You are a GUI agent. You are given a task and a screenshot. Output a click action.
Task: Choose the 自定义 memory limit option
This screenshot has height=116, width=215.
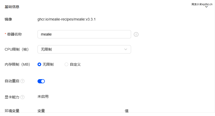click(66, 64)
